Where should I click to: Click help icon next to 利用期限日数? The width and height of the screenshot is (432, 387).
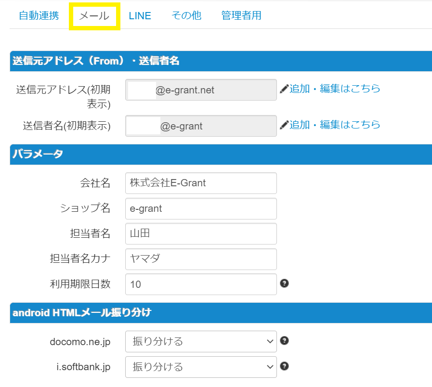[284, 283]
